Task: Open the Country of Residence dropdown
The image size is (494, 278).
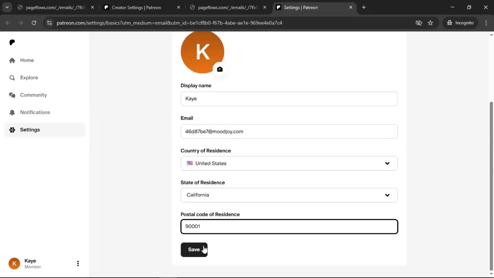Action: [289, 163]
